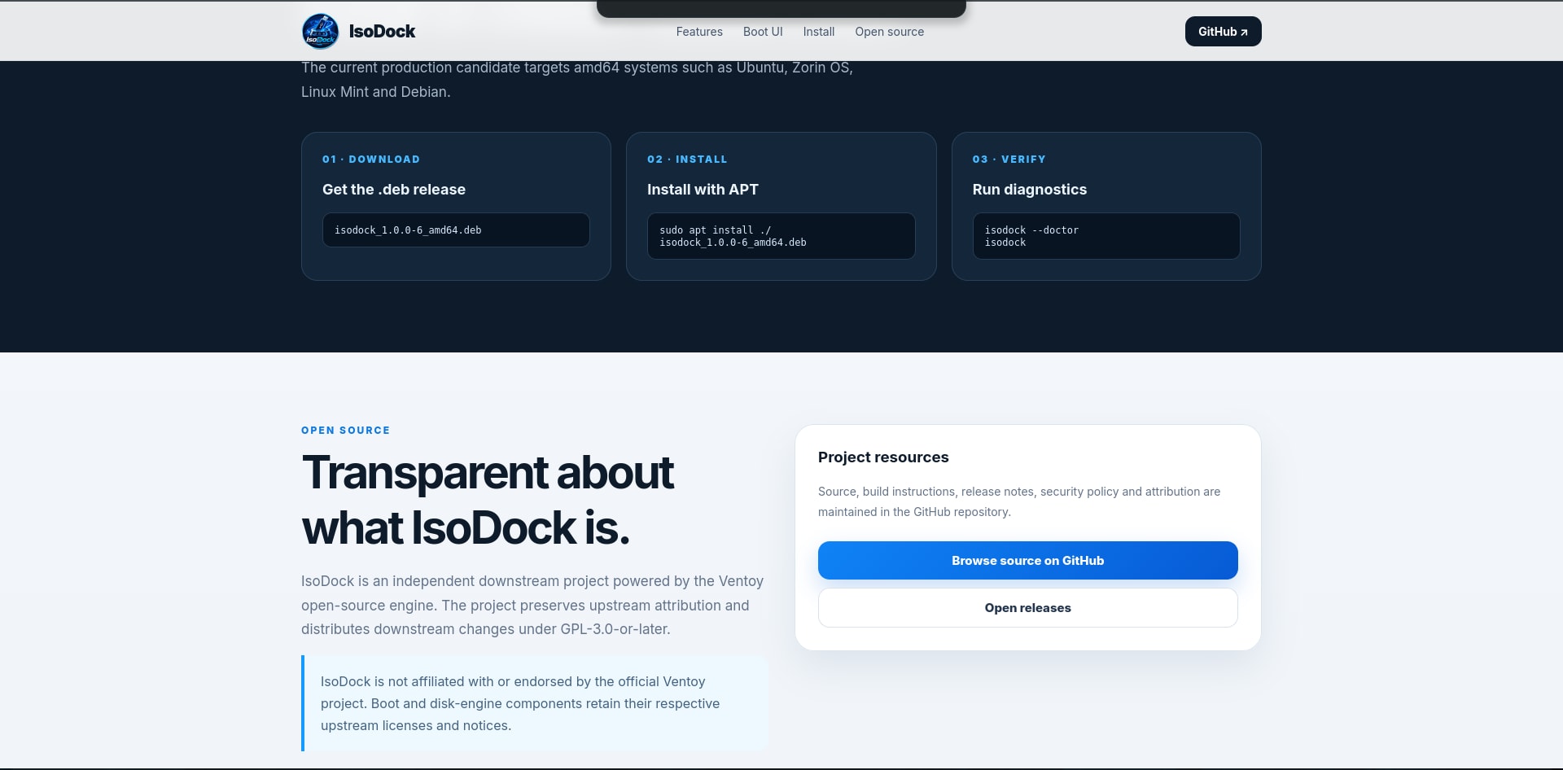Screen dimensions: 1563x770
Task: Click Browse source on GitHub button
Action: click(x=1027, y=561)
